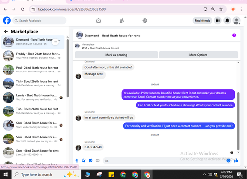Click message 'Im at work currently so via text will do'
Viewport: 247px width, 179px height.
[x=109, y=118]
